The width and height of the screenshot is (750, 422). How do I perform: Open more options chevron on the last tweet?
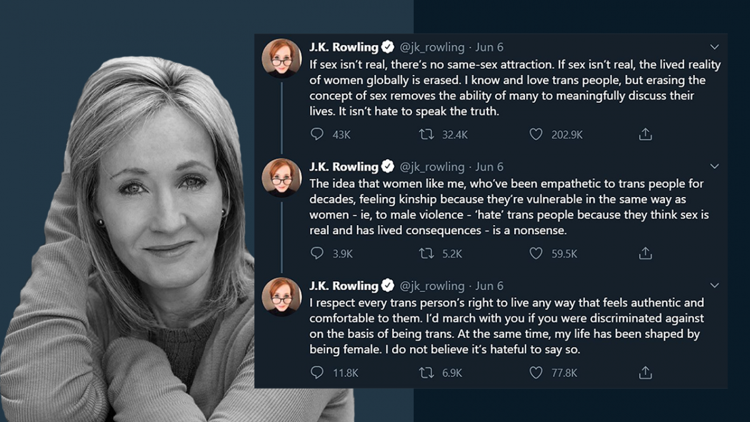[x=715, y=286]
